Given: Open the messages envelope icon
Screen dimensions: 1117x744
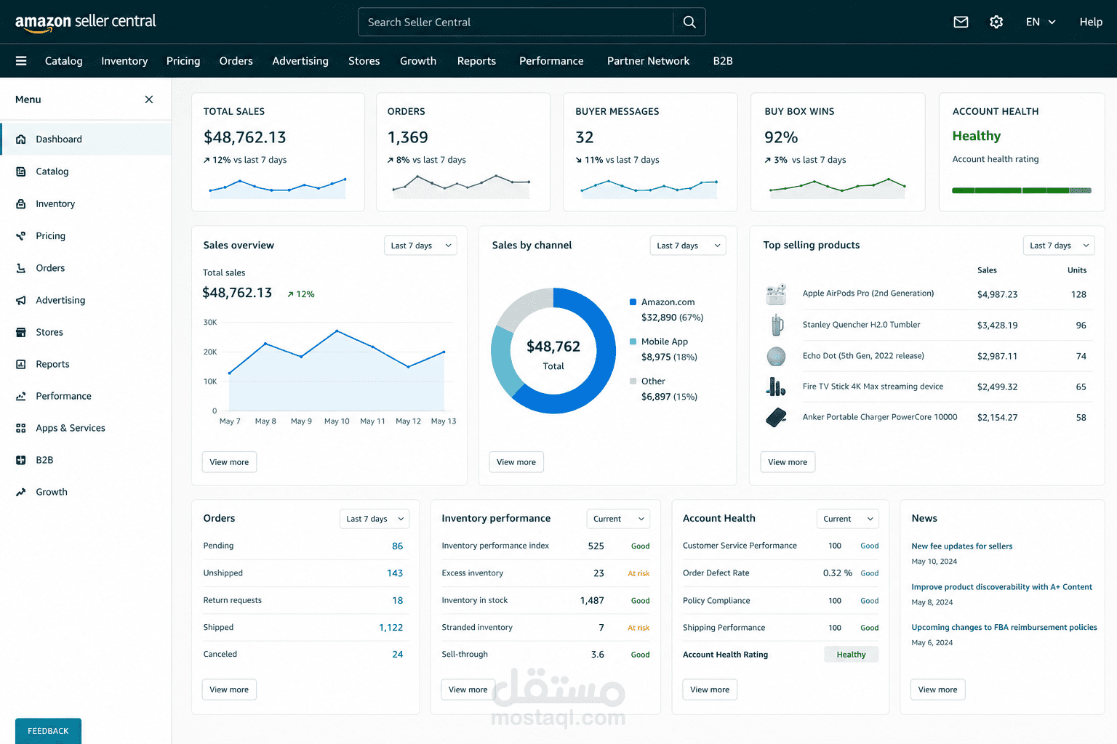Looking at the screenshot, I should pyautogui.click(x=961, y=22).
